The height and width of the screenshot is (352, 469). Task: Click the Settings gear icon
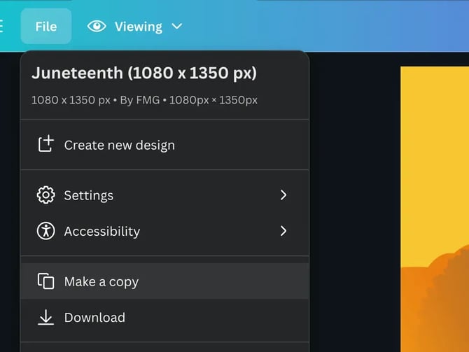pos(45,195)
